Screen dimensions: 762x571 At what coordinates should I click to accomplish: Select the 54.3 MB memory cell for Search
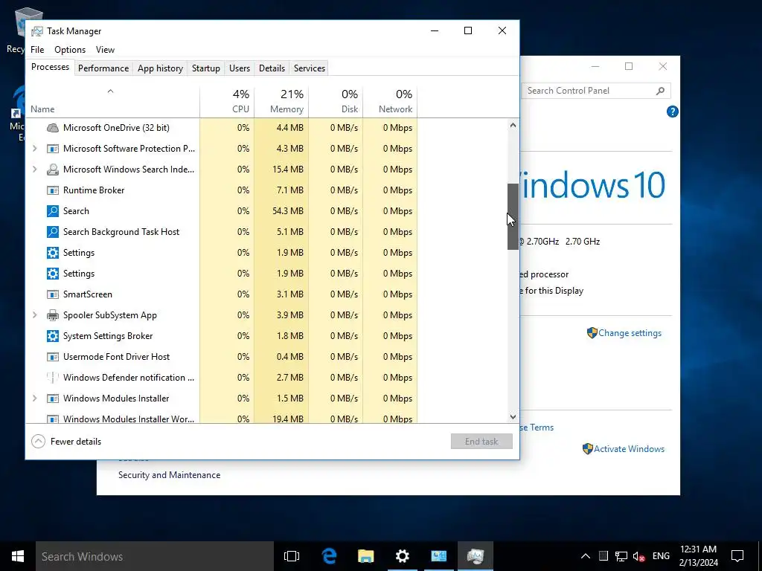[281, 211]
